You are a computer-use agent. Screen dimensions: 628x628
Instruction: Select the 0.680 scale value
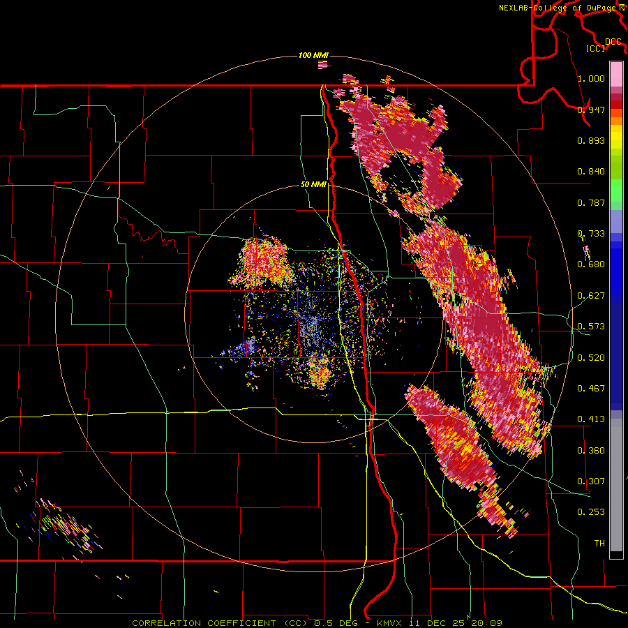(591, 264)
